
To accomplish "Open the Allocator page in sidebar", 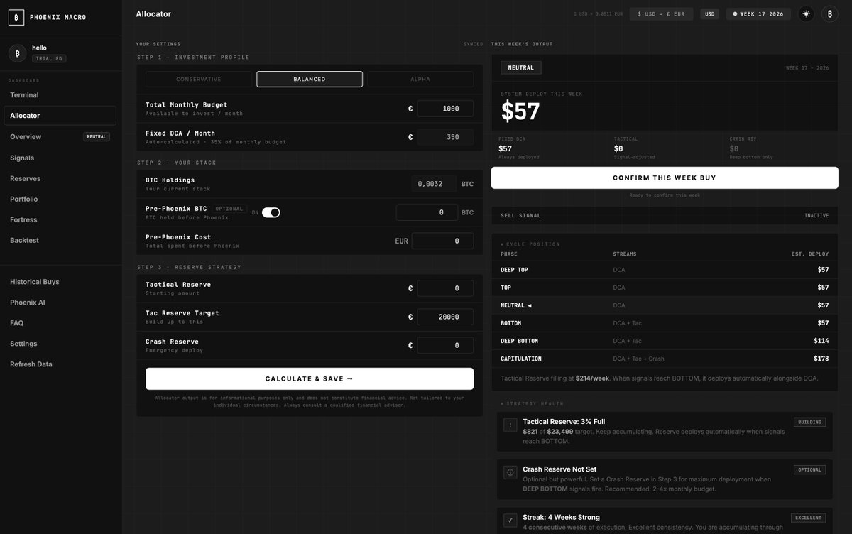I will click(x=60, y=116).
